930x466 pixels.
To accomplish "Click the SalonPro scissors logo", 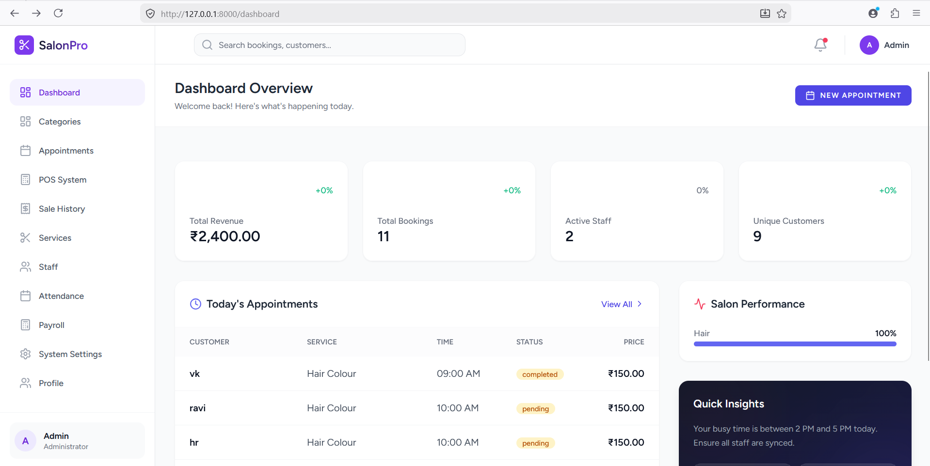I will (24, 45).
